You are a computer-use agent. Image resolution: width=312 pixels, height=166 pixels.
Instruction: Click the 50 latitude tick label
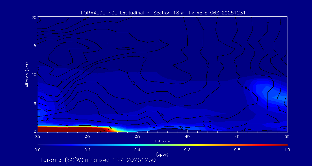(287, 136)
